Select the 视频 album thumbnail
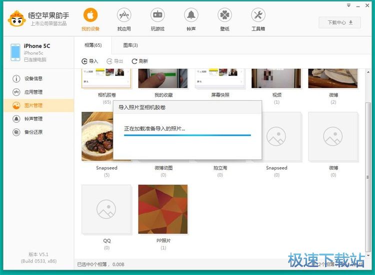 (276, 78)
